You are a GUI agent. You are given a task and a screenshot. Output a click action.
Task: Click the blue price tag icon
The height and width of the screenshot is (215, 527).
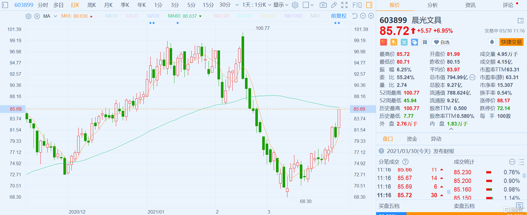pos(415,42)
